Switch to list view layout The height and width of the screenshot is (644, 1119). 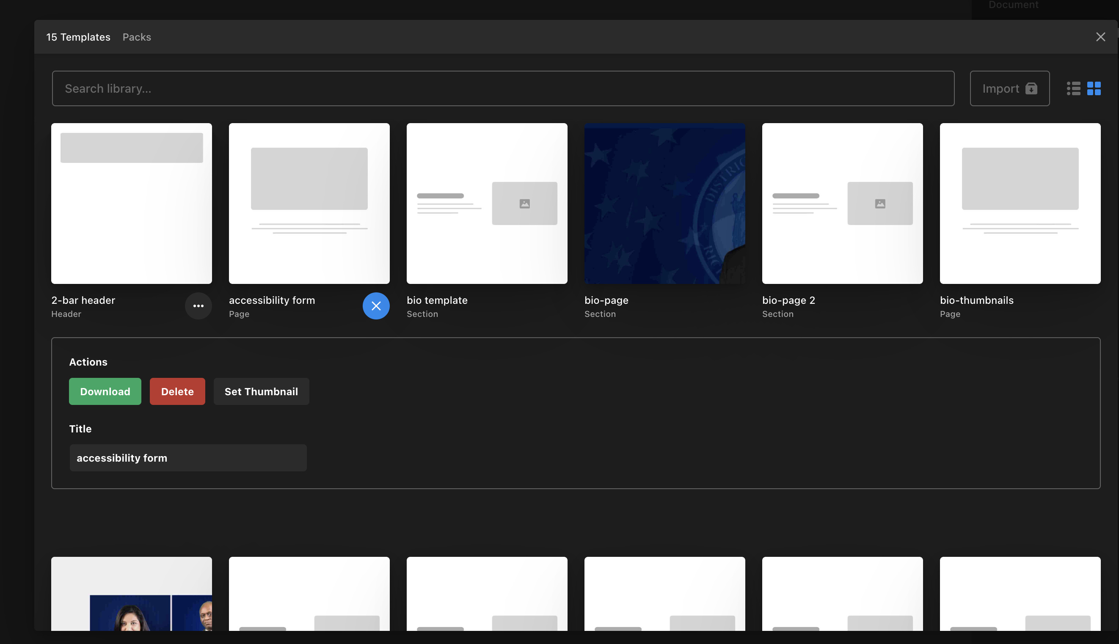(1073, 88)
